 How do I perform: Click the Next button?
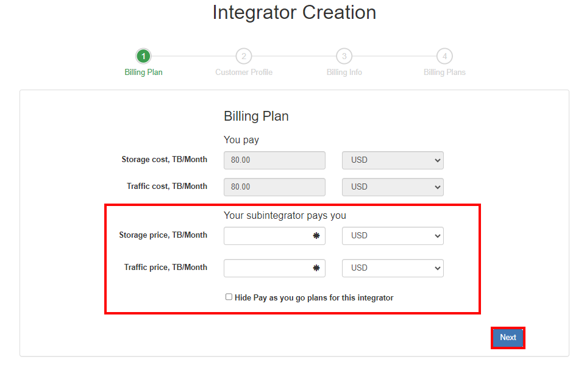(508, 338)
